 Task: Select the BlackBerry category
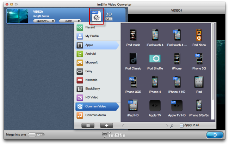coord(98,89)
